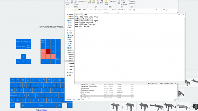This screenshot has height=111, width=198.
Task: Click the 100% zoom indicator in Notepad
Action: pyautogui.click(x=161, y=83)
